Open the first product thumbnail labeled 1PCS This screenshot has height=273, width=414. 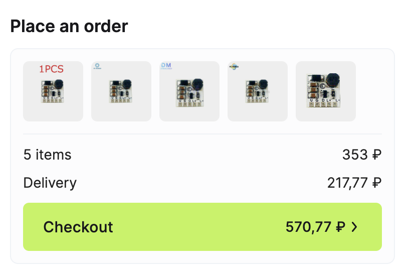[53, 91]
